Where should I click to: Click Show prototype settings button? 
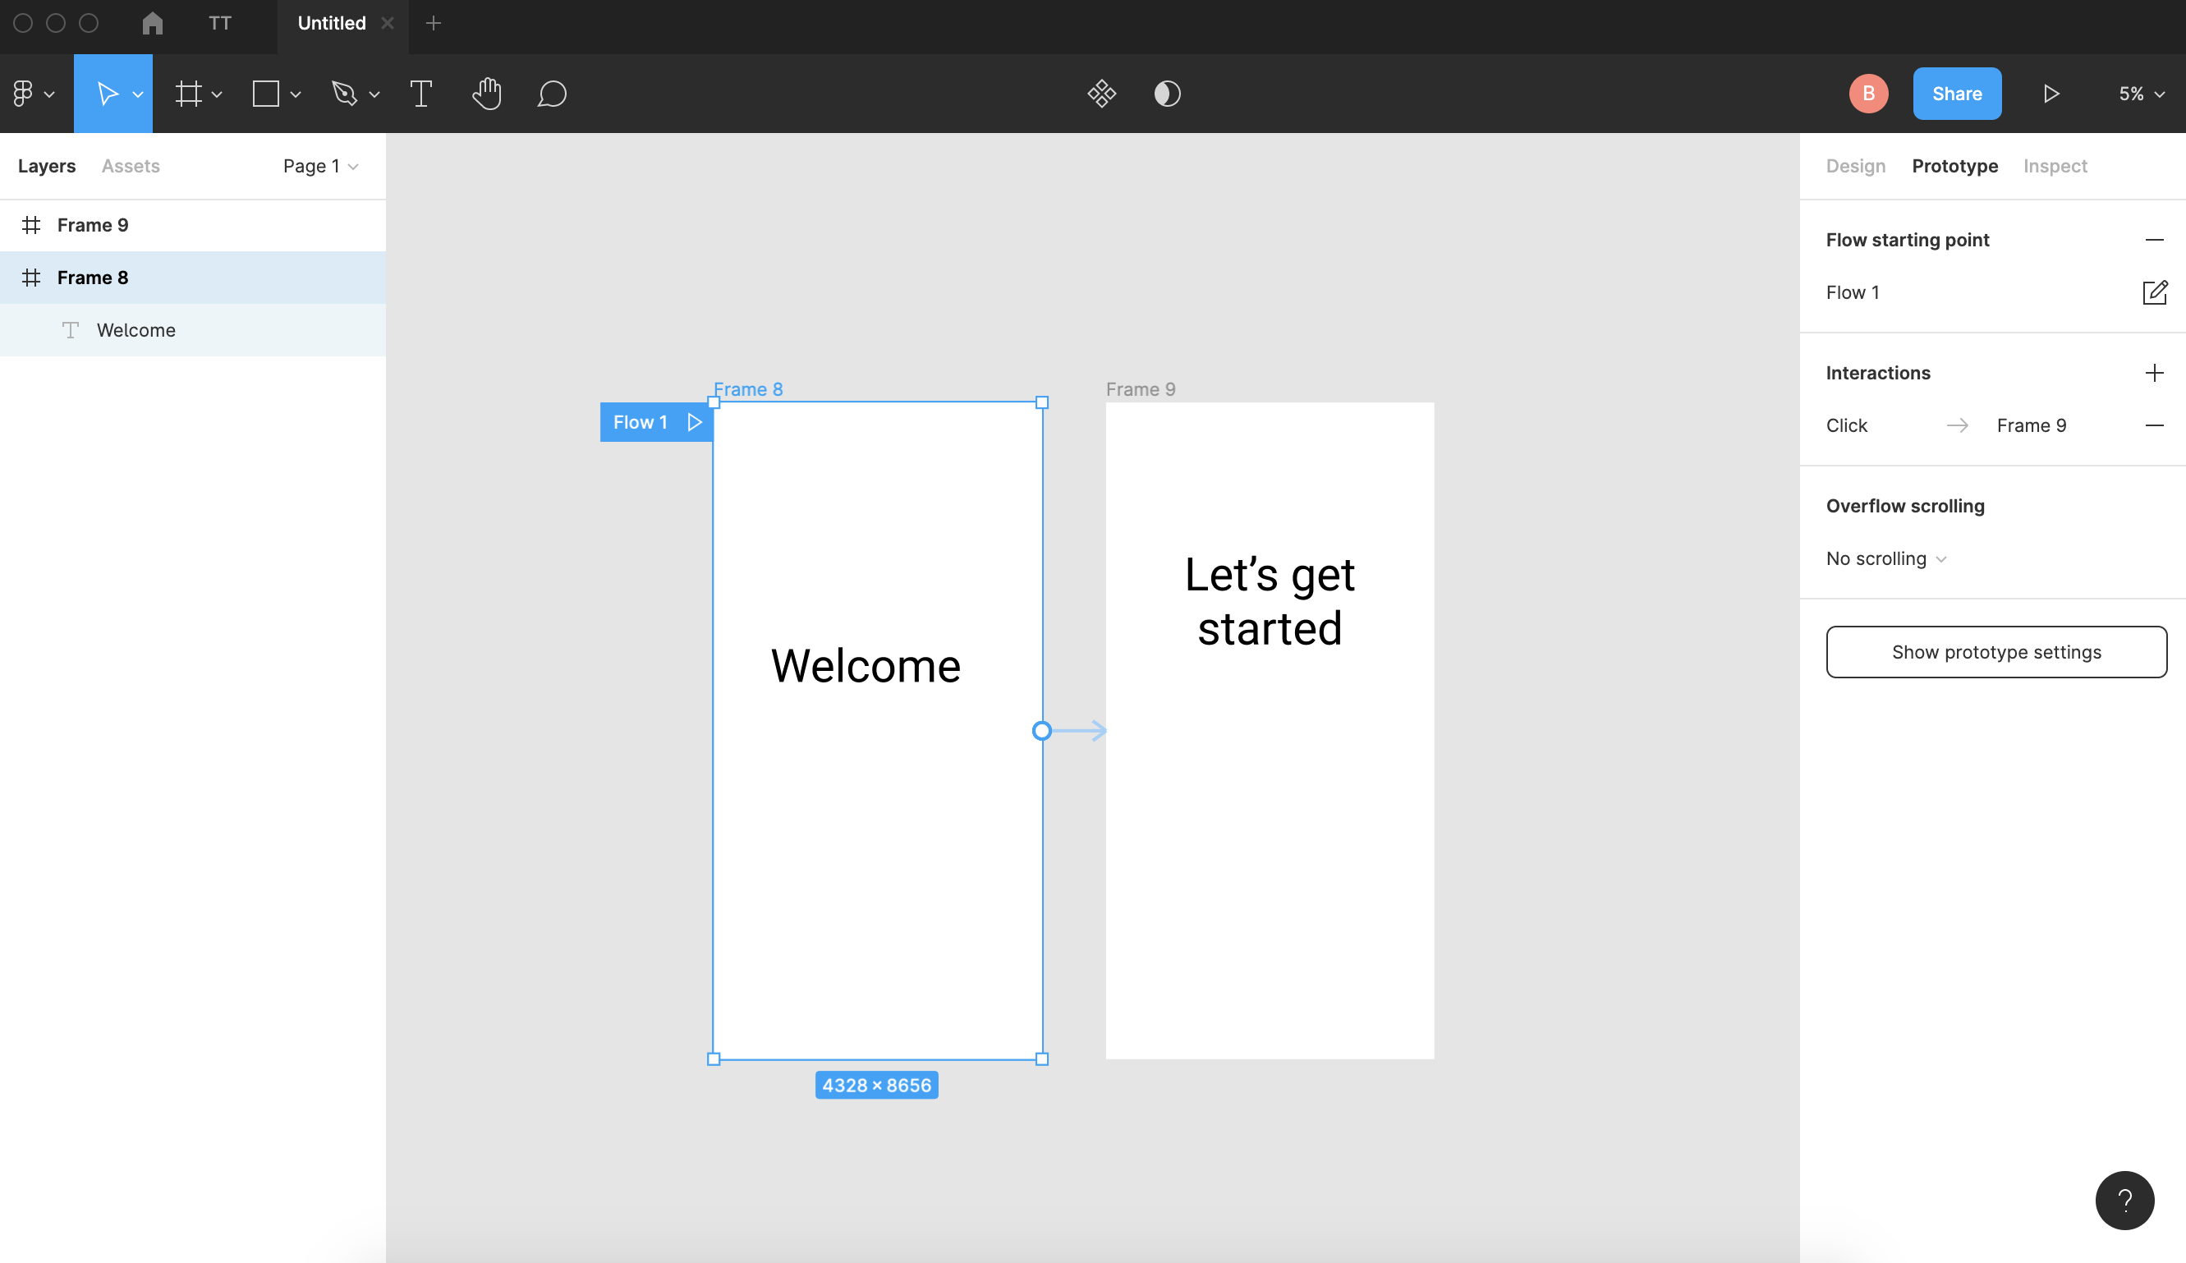tap(1996, 651)
